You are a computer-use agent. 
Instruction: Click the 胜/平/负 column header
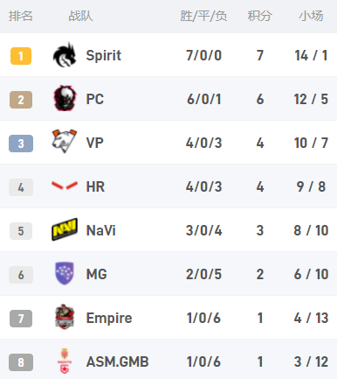pos(203,16)
